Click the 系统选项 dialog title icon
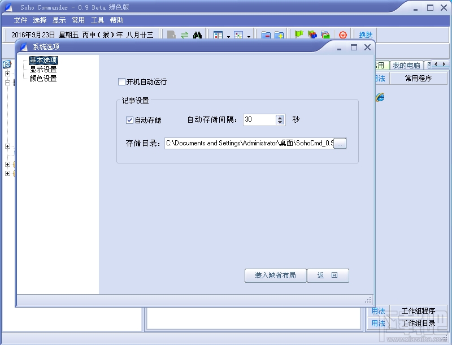Screen dimensions: 452x345 24,47
